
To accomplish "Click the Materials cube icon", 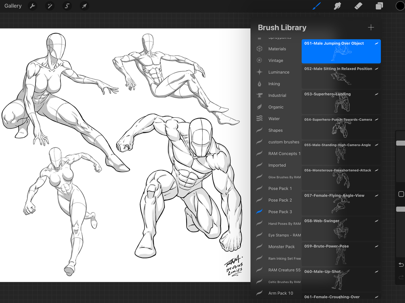I will 260,49.
